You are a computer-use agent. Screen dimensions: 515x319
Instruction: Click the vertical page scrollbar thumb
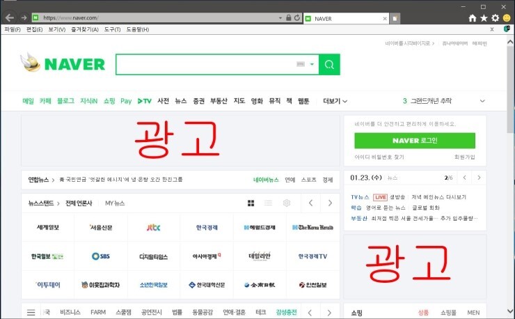[510, 88]
